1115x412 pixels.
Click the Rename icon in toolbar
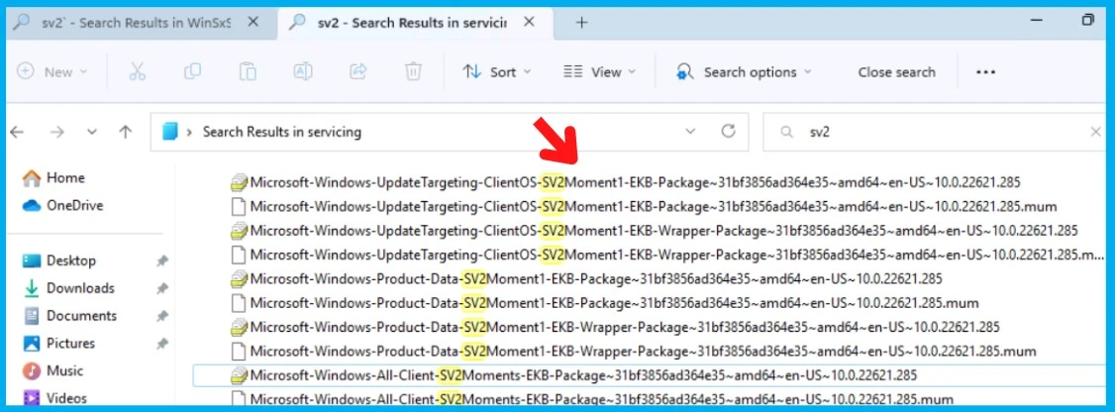coord(303,71)
